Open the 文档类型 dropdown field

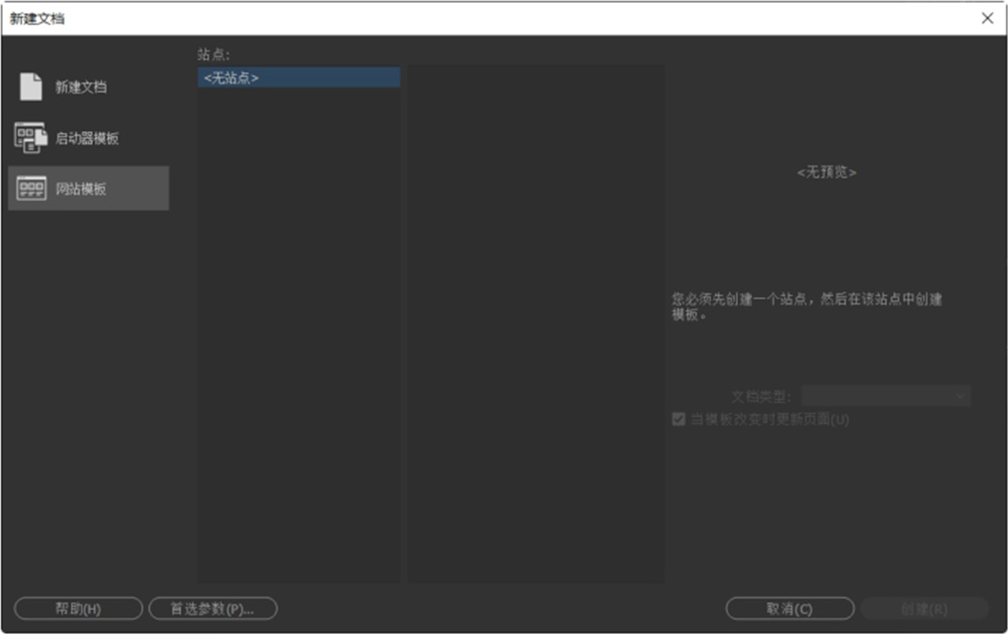(x=876, y=396)
